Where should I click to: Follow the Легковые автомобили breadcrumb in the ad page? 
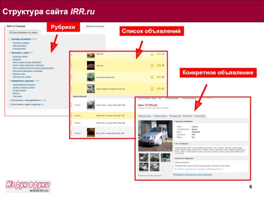pos(172,98)
